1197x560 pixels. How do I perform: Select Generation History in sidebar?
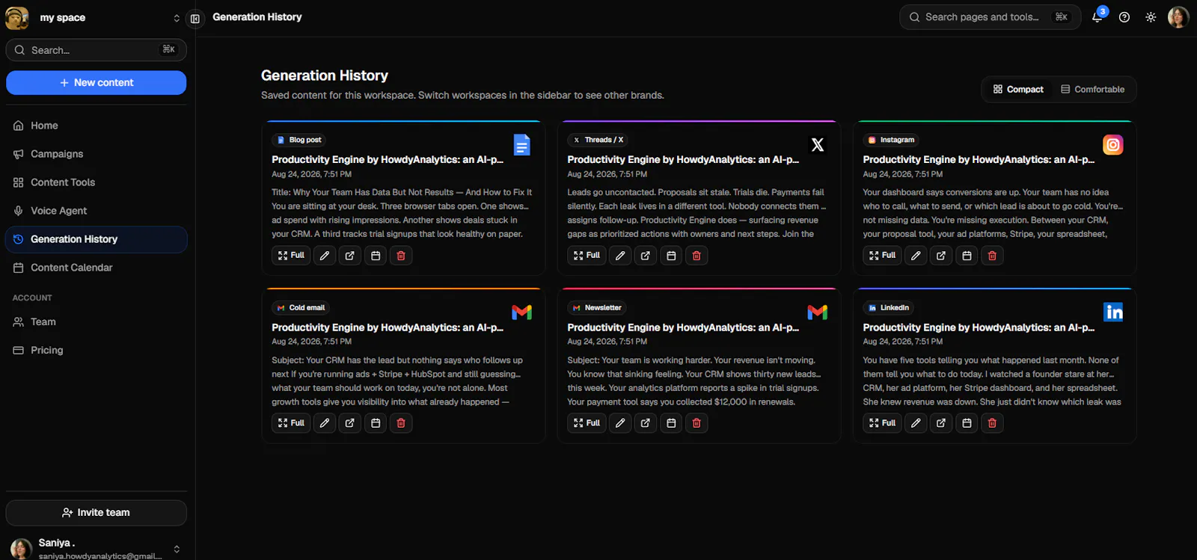[97, 239]
